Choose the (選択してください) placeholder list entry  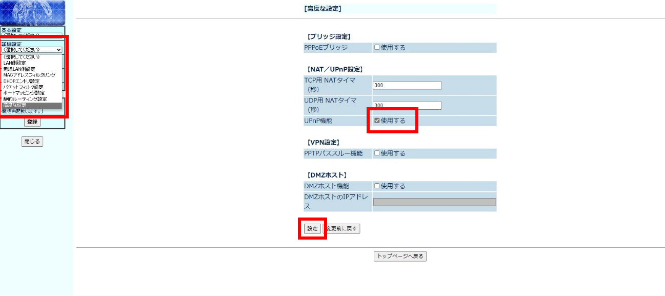click(x=22, y=57)
